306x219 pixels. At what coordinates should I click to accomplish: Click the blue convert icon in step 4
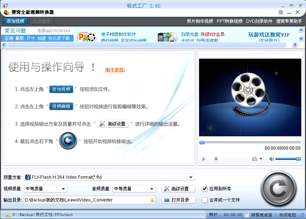click(x=68, y=141)
